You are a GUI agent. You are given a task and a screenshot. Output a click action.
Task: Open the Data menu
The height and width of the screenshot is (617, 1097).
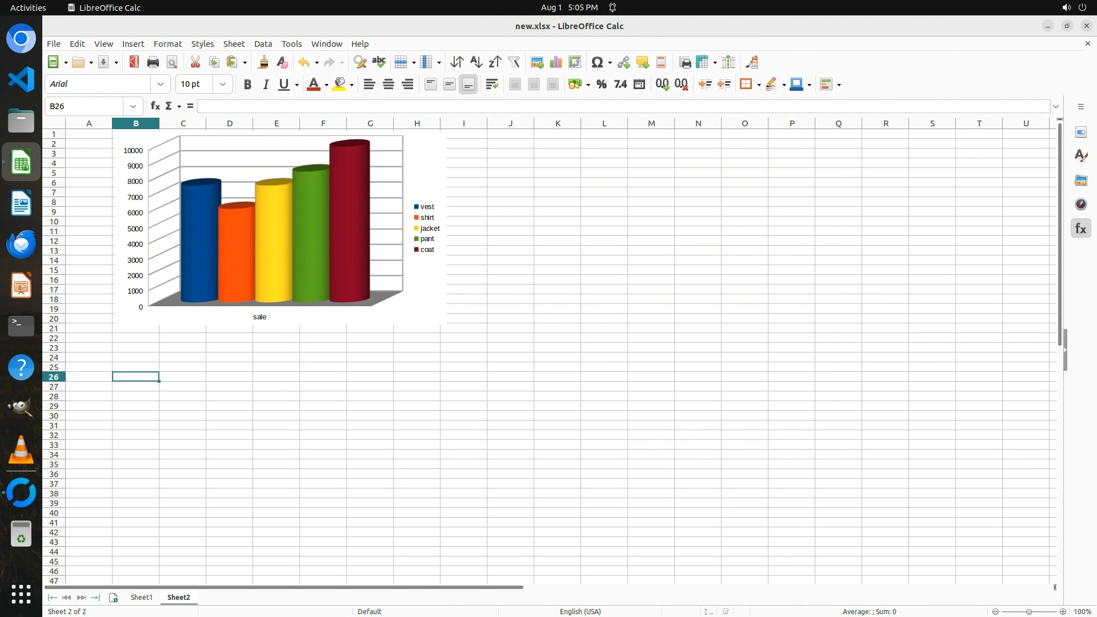tap(263, 44)
